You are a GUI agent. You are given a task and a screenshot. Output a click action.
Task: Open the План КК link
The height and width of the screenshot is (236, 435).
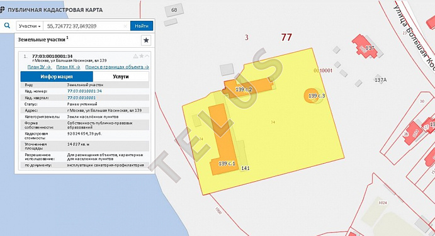(68, 67)
